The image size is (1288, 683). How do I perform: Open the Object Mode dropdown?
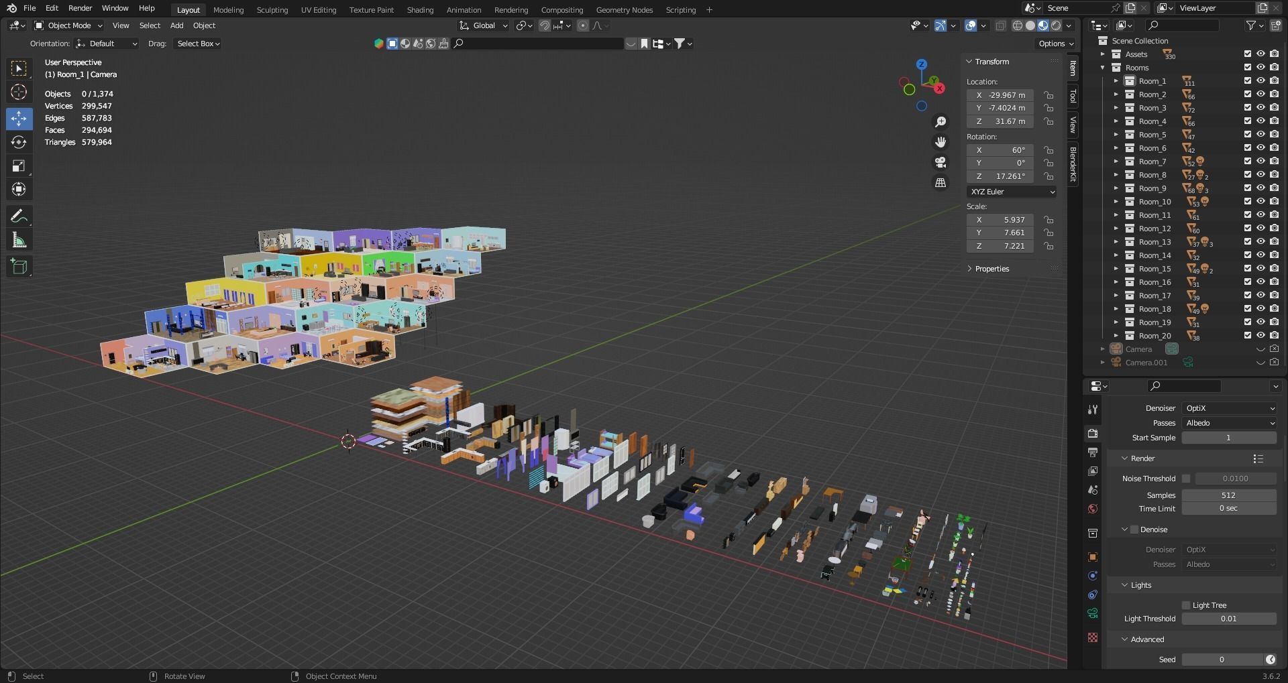(68, 25)
